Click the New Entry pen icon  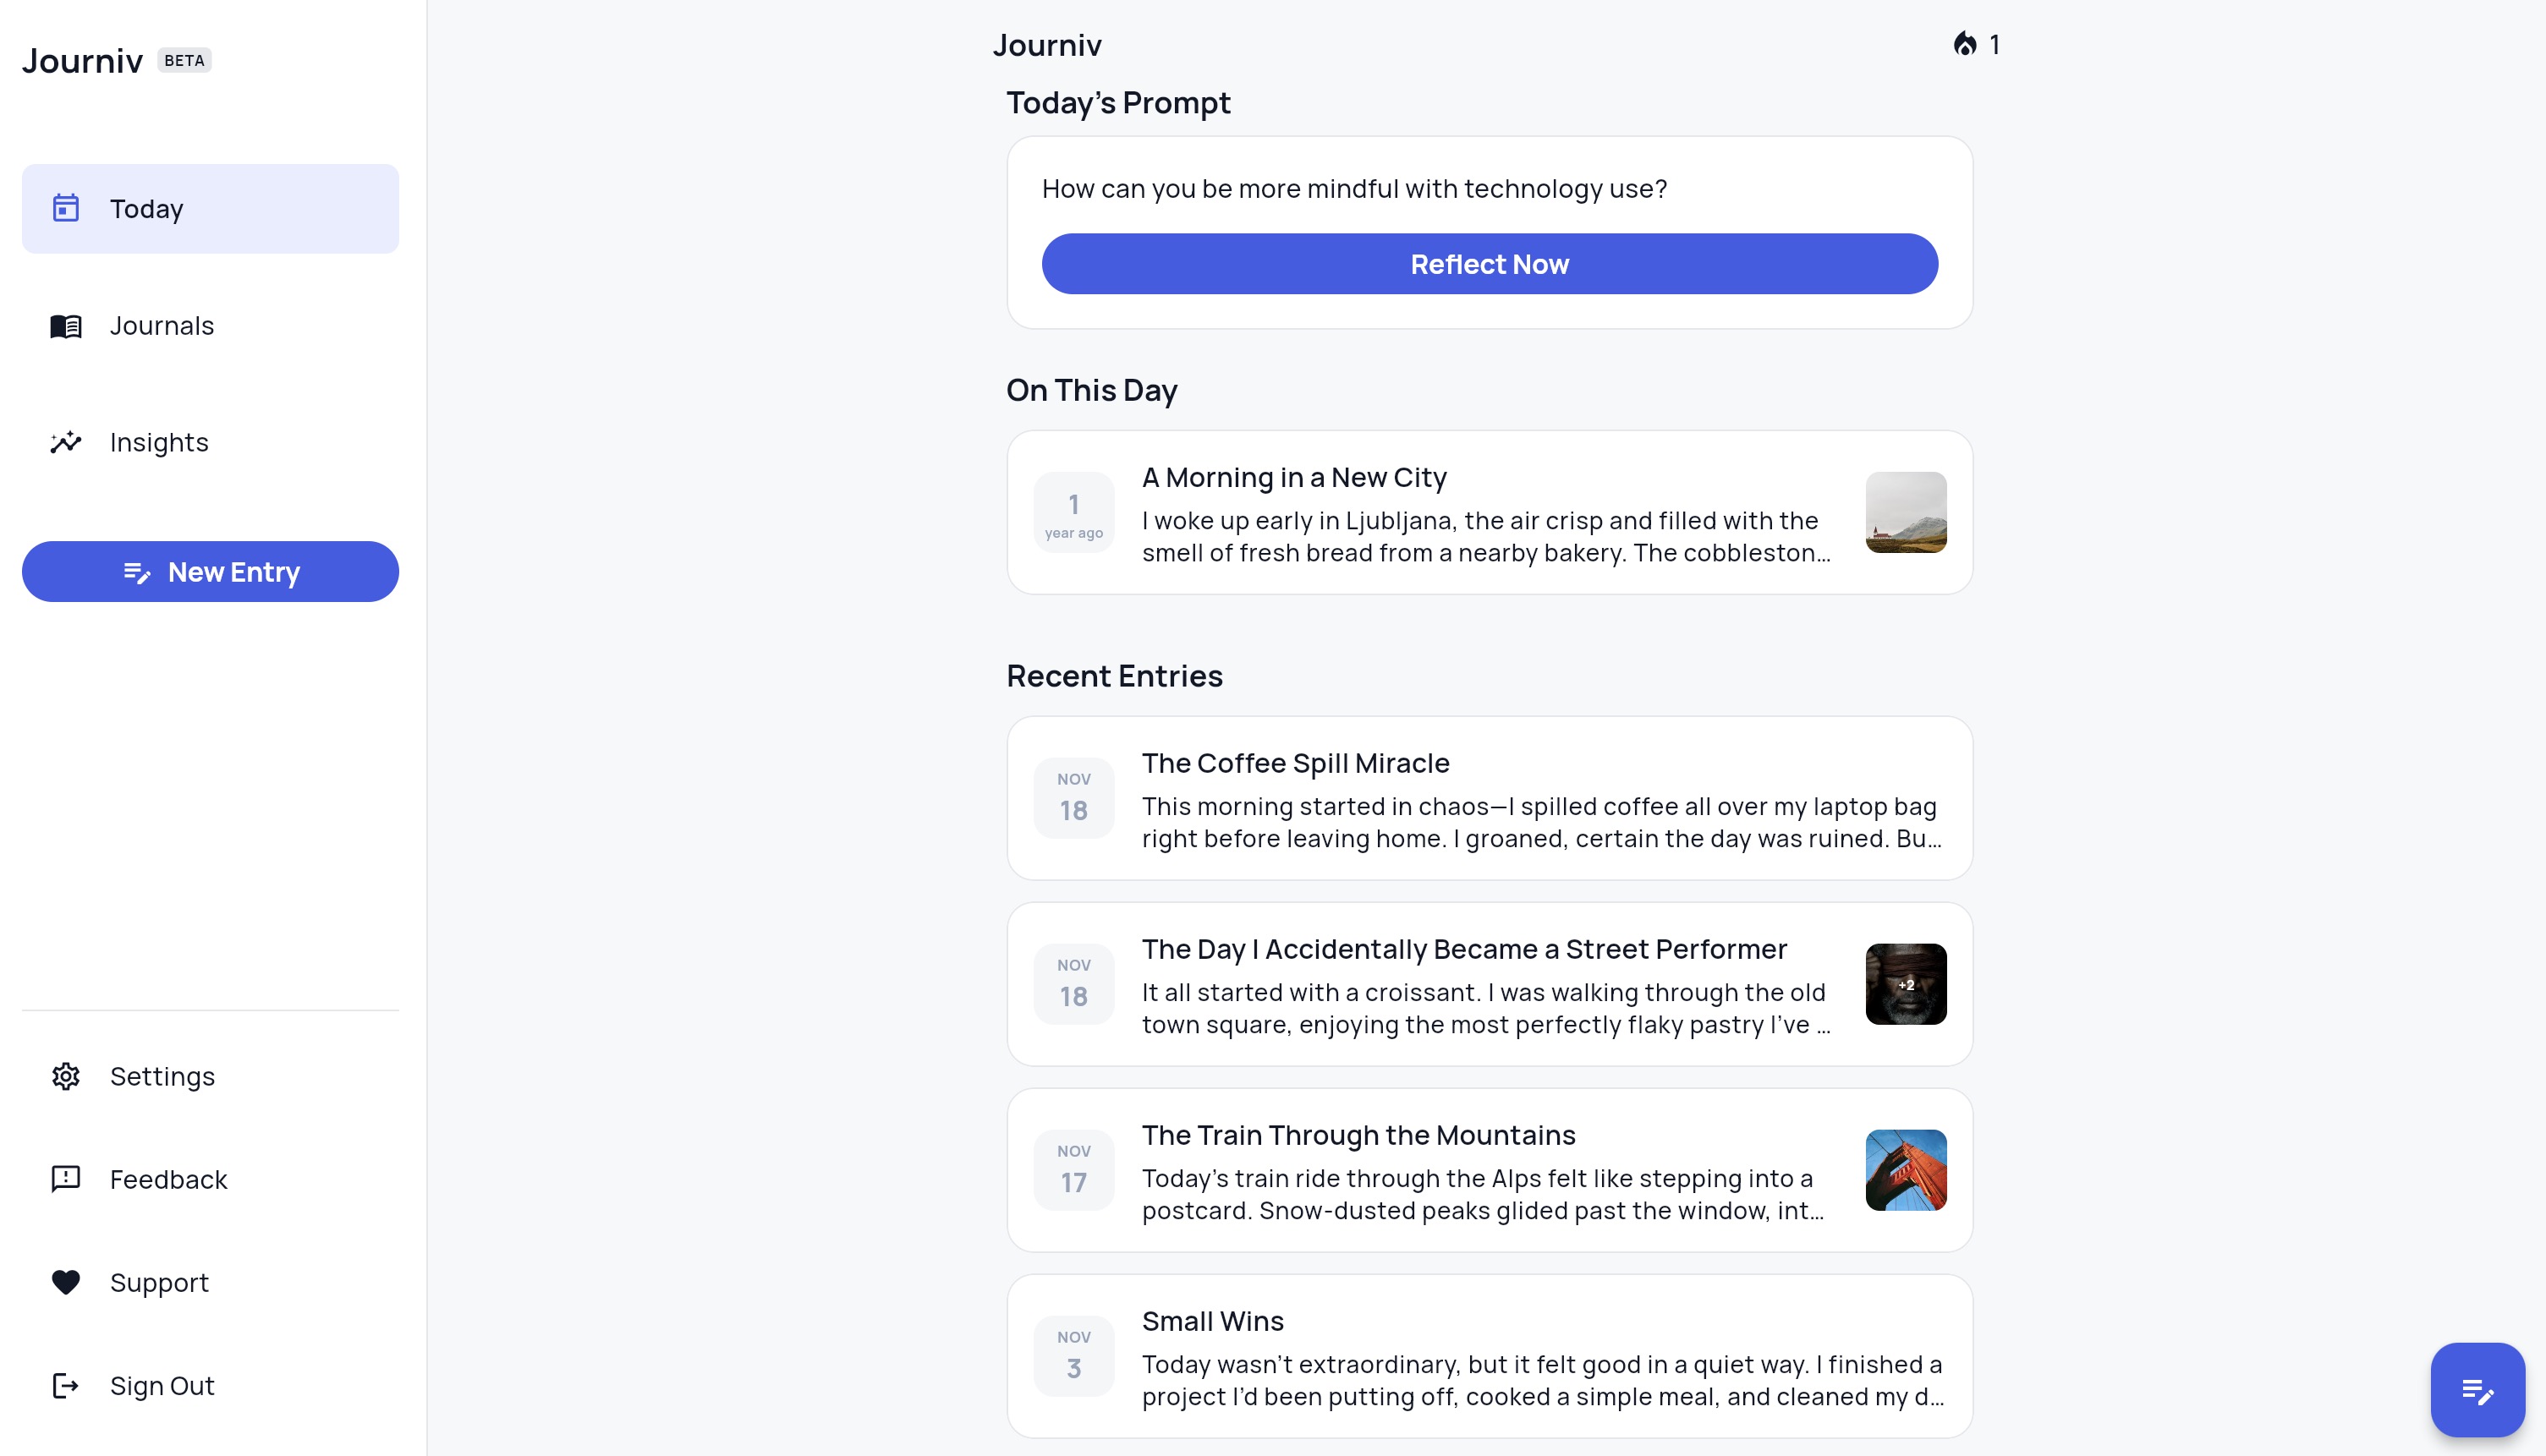[139, 572]
